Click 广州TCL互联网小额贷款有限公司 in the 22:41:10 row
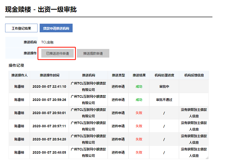Screen dimensions: 227x166 (x=88, y=86)
